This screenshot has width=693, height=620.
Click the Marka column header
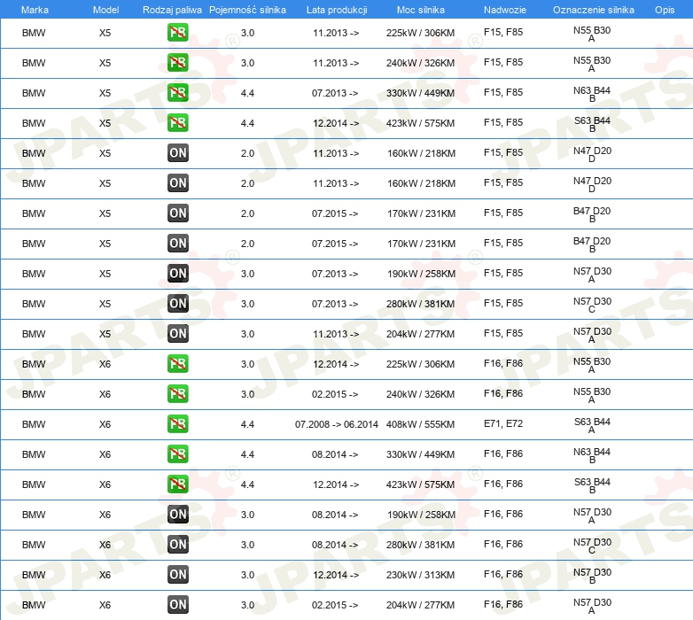34,10
